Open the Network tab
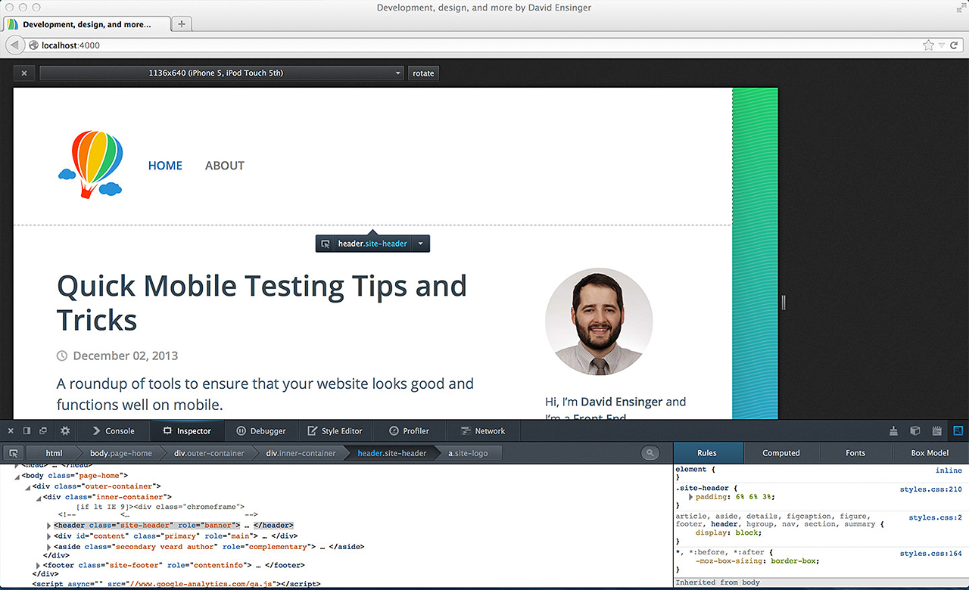 pos(483,431)
